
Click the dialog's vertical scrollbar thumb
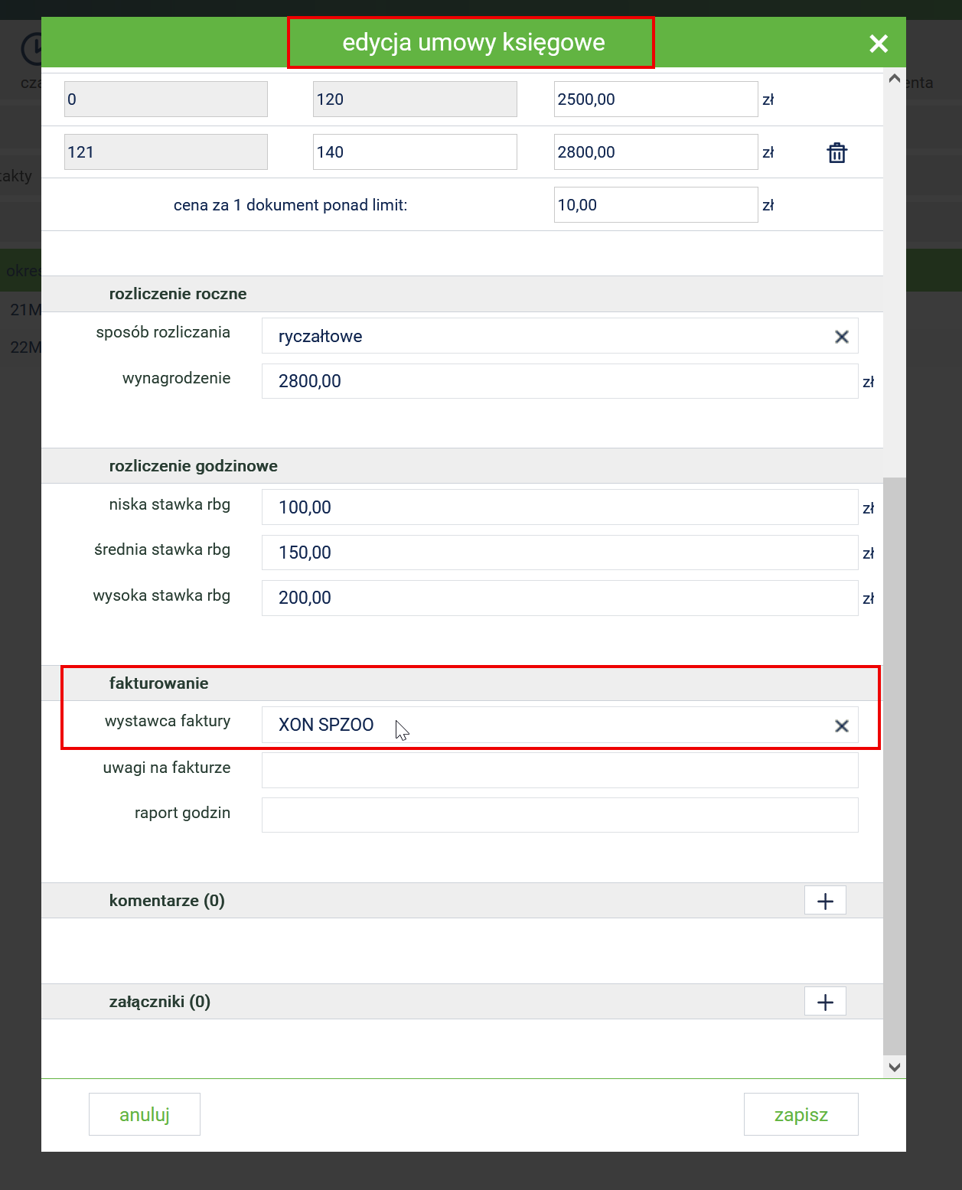pos(894,766)
